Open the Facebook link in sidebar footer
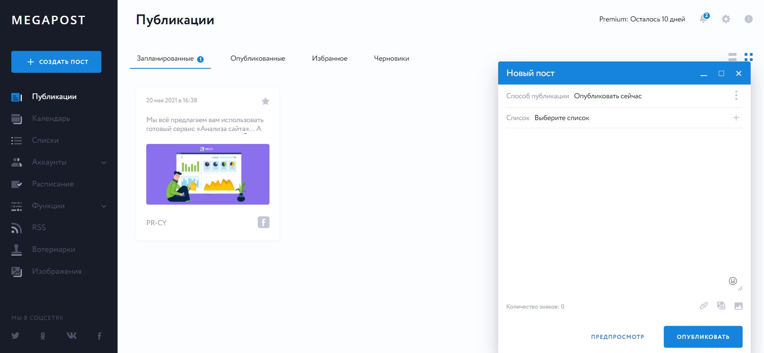Image resolution: width=764 pixels, height=353 pixels. 99,336
